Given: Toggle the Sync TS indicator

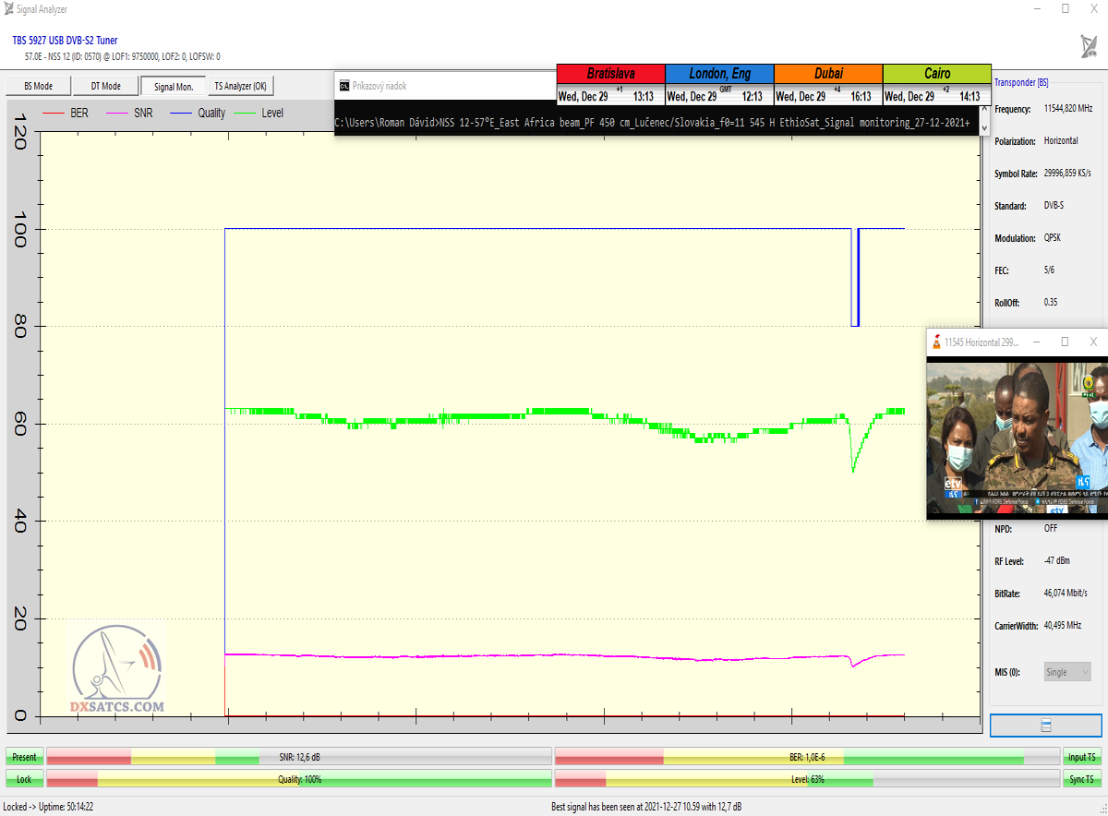Looking at the screenshot, I should (x=1082, y=779).
